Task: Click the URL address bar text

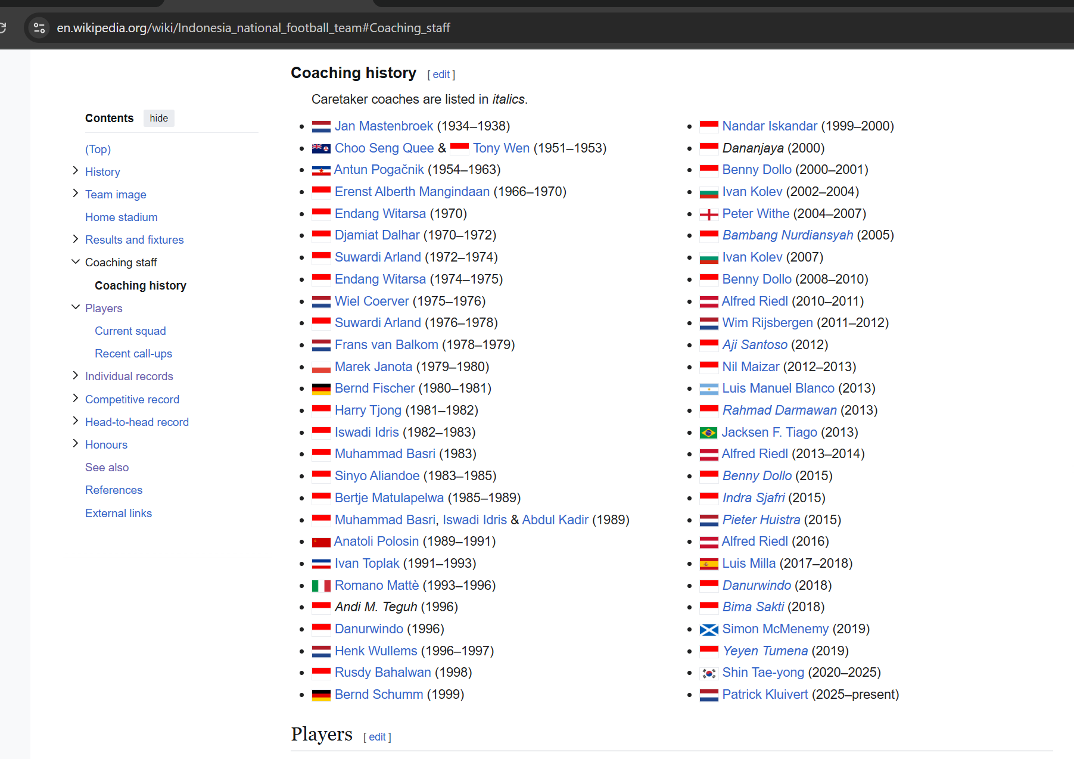Action: [253, 28]
